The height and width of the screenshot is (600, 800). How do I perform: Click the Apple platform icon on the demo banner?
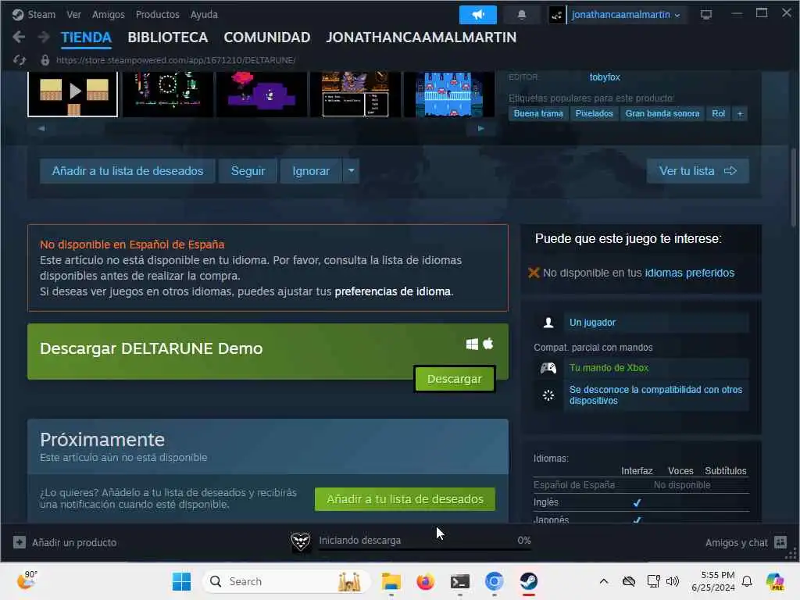[x=488, y=344]
